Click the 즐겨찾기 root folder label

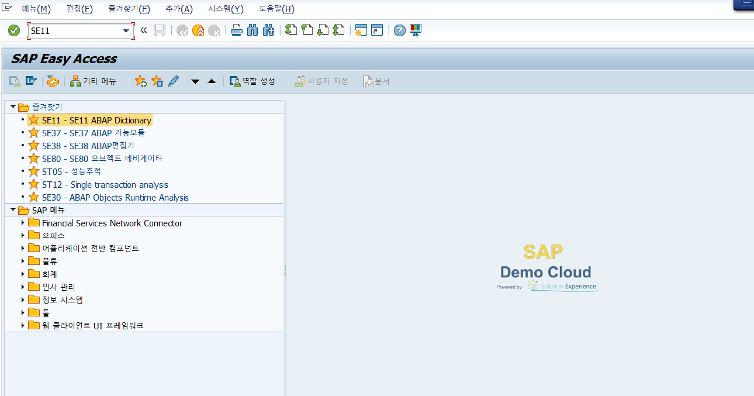pos(47,108)
